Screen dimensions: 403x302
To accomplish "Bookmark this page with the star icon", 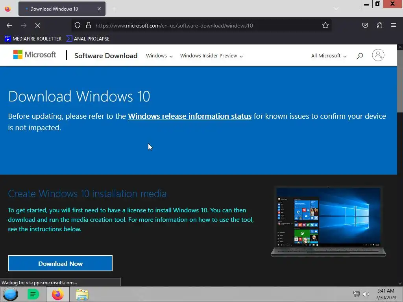I will [x=325, y=26].
